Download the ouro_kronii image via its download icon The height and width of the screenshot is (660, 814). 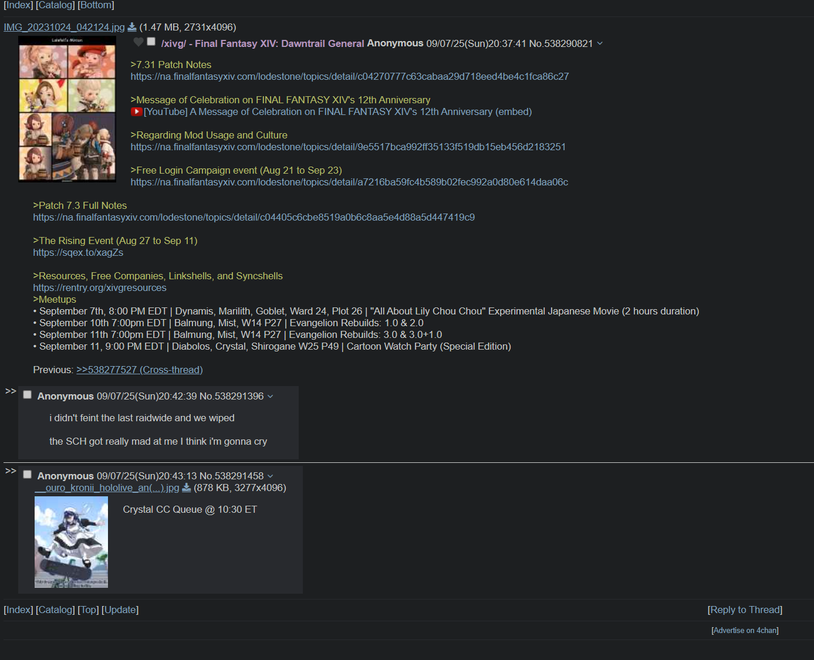click(187, 488)
